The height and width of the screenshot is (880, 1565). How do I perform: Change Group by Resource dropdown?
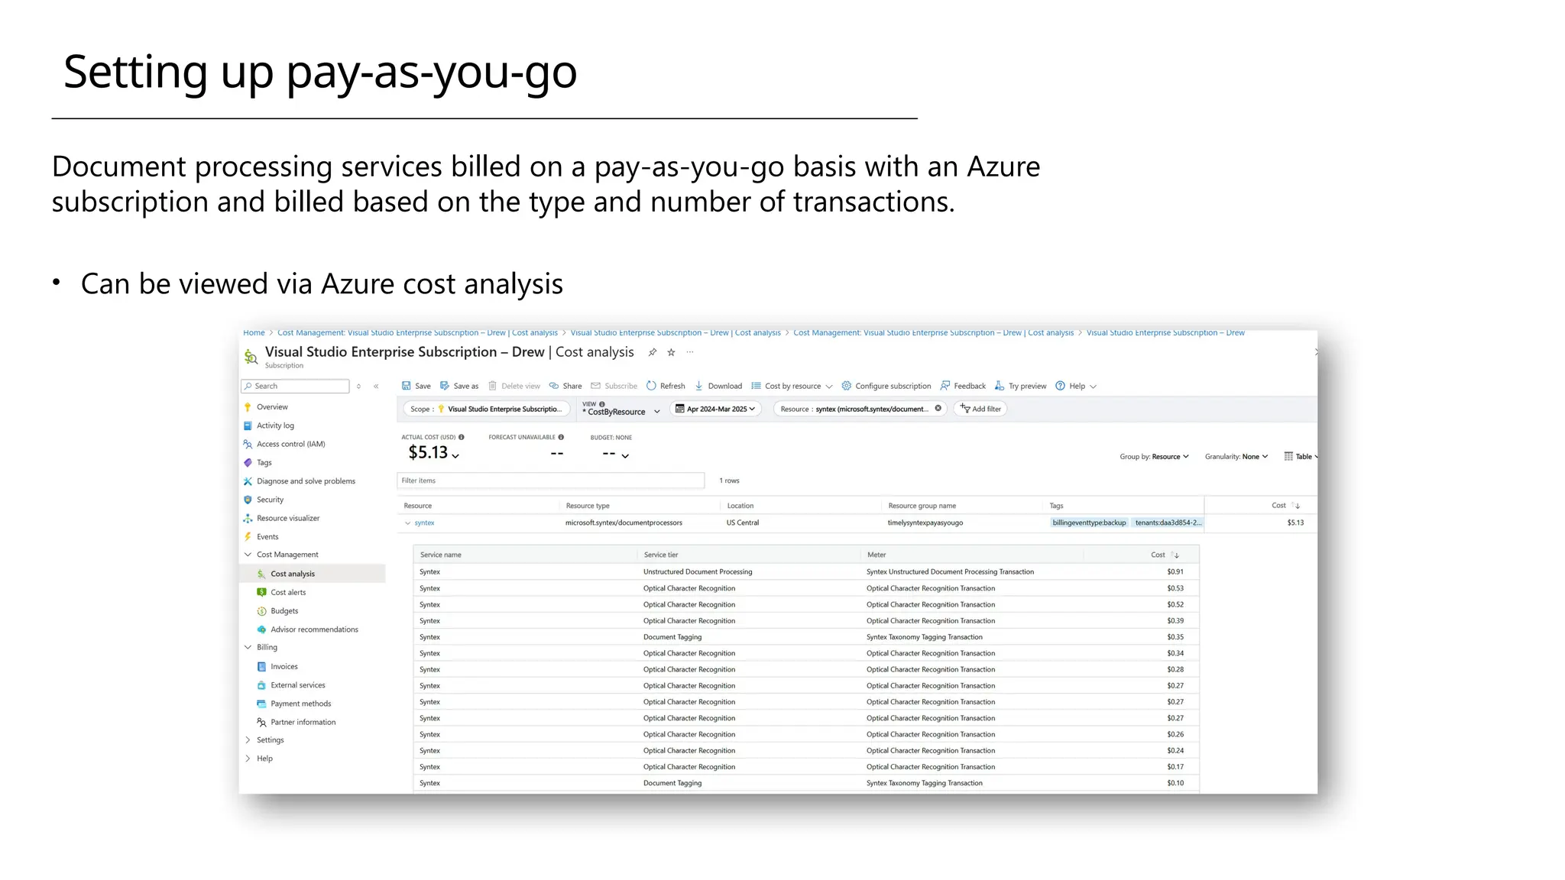tap(1155, 457)
